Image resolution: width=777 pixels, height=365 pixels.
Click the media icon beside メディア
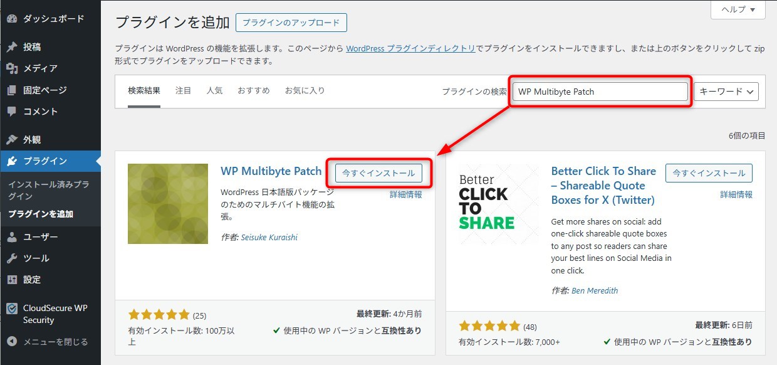pos(11,68)
